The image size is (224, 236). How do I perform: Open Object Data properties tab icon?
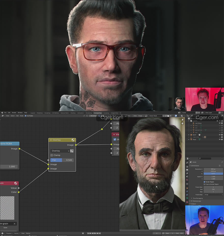pos(187,198)
